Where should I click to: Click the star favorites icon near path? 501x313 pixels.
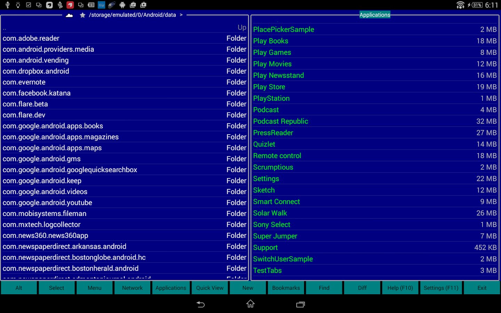coord(82,15)
